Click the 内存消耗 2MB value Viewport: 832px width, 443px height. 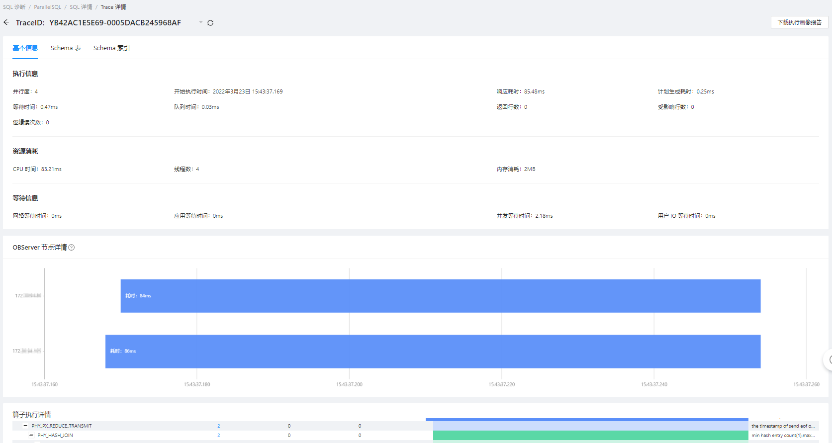pyautogui.click(x=530, y=170)
